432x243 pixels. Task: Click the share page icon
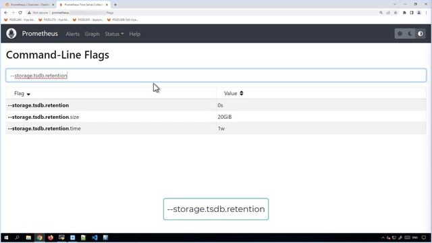388,13
